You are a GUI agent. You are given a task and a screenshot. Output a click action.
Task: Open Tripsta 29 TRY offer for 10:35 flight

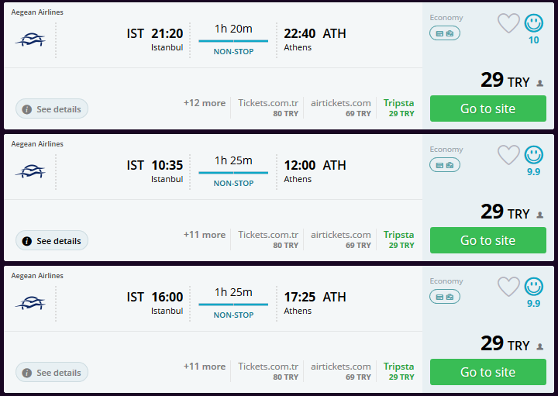(x=399, y=239)
